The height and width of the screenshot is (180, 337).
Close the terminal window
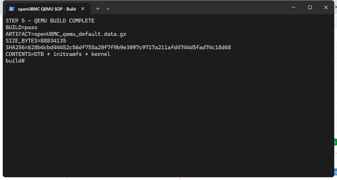pos(326,7)
